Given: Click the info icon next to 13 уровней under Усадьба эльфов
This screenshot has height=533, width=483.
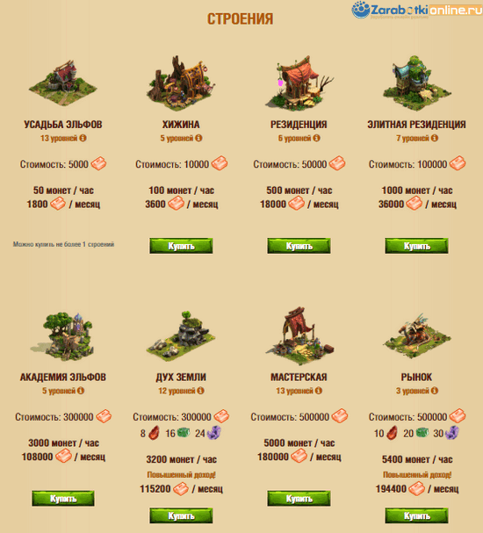Looking at the screenshot, I should (83, 138).
